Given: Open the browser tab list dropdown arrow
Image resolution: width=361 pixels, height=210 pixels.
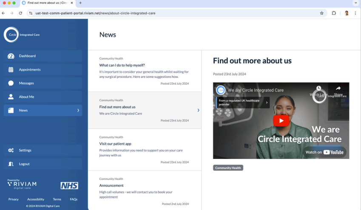Looking at the screenshot, I should tap(355, 3).
